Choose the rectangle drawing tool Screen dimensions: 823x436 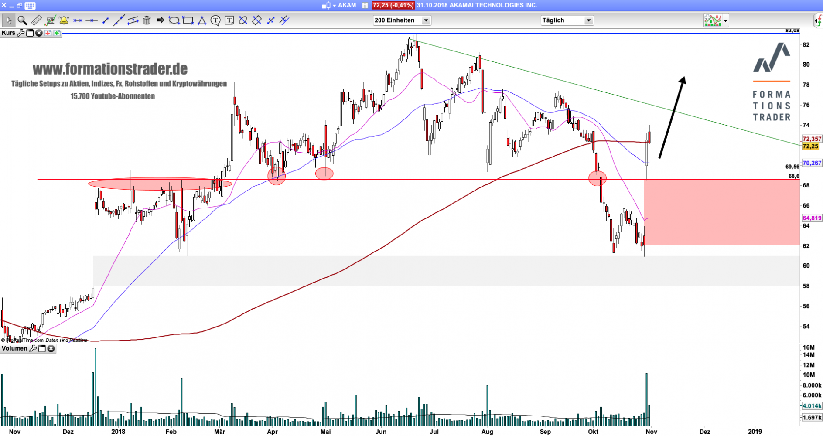click(x=188, y=20)
